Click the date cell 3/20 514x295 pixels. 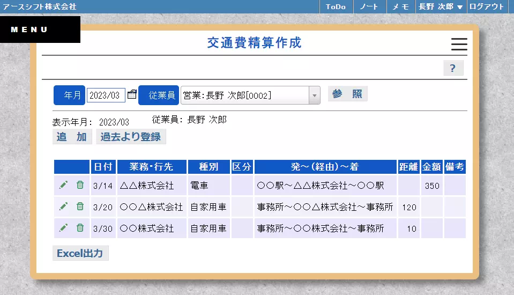click(x=103, y=207)
